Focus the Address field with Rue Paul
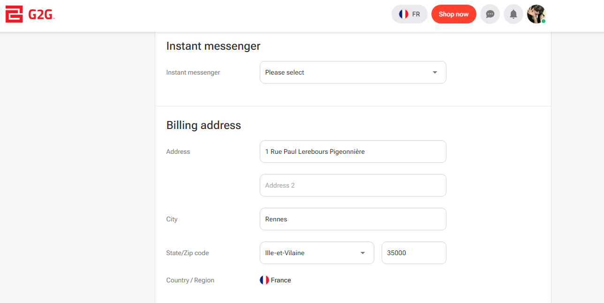The height and width of the screenshot is (303, 604). pyautogui.click(x=353, y=151)
